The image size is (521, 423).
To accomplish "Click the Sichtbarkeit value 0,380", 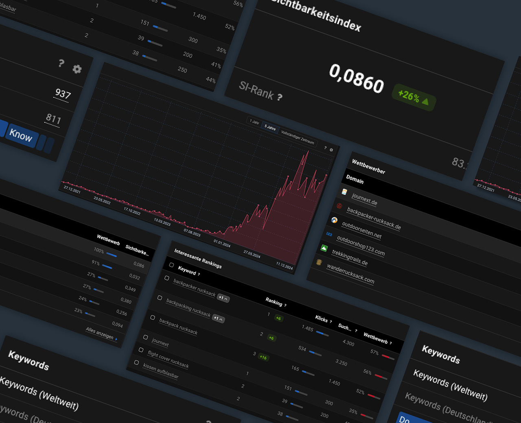I will [x=126, y=301].
